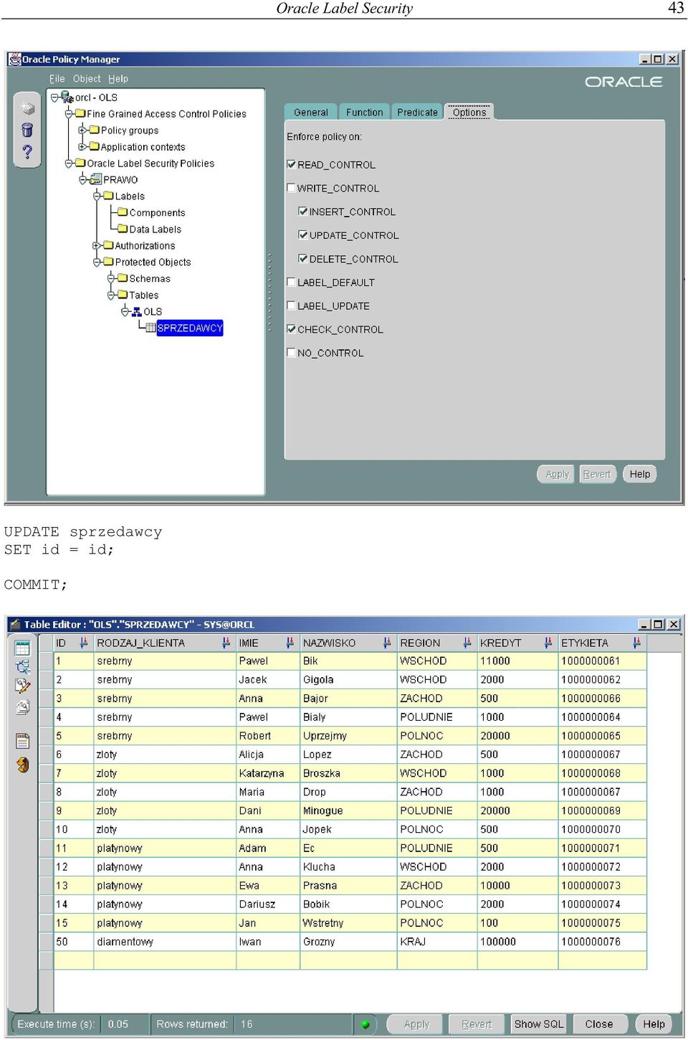688x1040 pixels.
Task: Collapse the Protected Objects node
Action: click(x=97, y=262)
